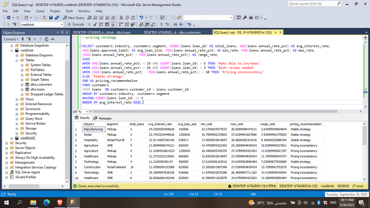Refresh Object Explorer with the refresh icon
The image size is (370, 208).
(47, 39)
